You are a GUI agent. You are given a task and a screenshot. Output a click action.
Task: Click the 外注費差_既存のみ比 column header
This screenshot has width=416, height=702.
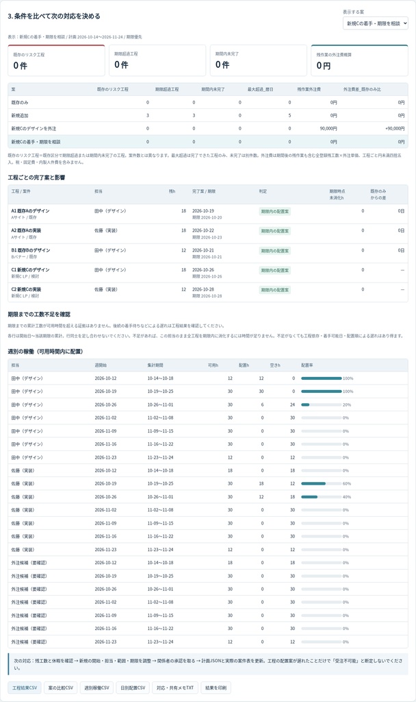pos(362,90)
